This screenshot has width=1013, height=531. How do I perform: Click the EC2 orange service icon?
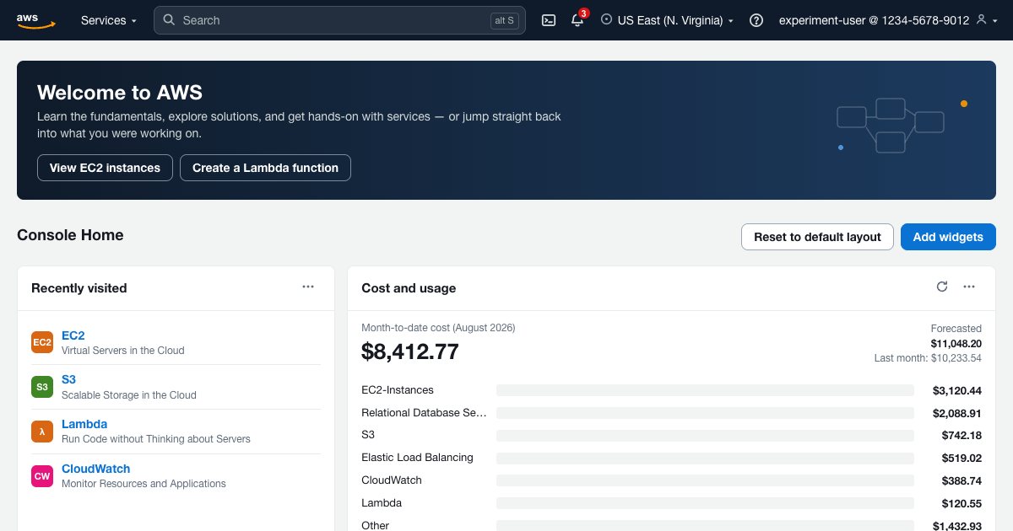(x=42, y=342)
